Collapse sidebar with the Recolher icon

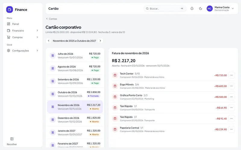point(12,139)
